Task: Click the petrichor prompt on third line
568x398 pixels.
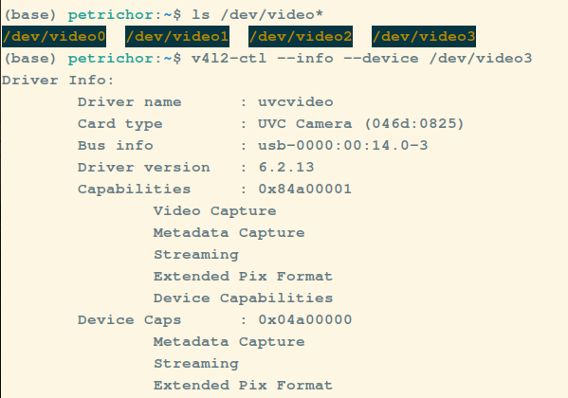Action: [111, 59]
